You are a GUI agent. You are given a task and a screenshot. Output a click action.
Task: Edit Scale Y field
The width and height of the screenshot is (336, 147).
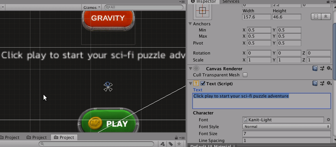[289, 60]
